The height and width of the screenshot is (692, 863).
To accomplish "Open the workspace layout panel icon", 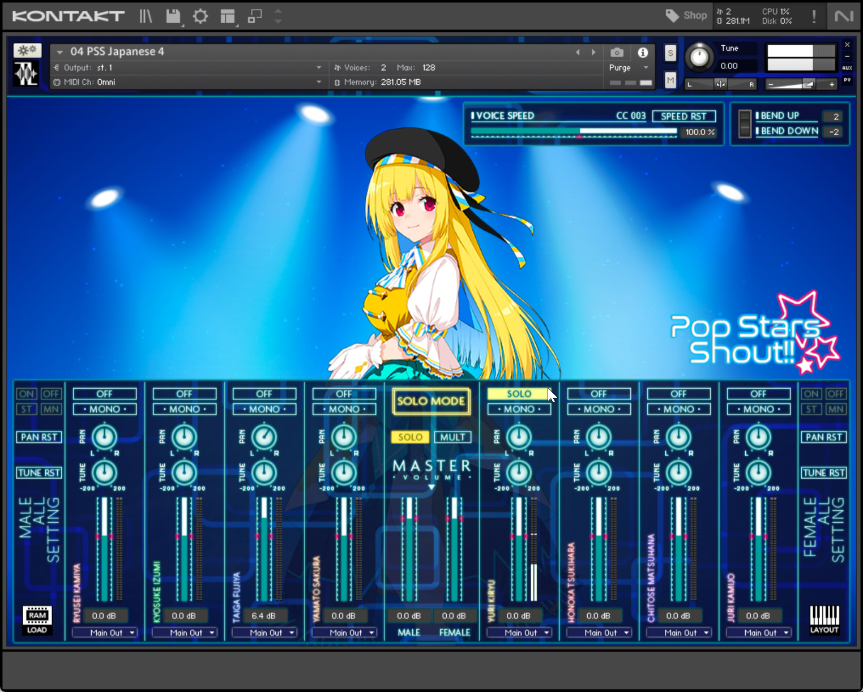I will click(x=228, y=16).
